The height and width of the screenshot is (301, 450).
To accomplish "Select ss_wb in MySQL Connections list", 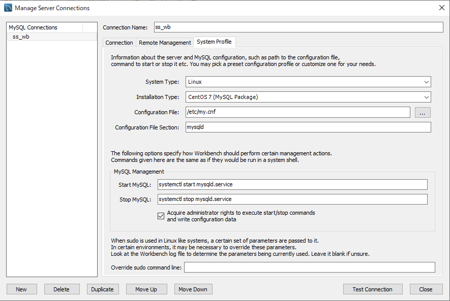I will pyautogui.click(x=52, y=37).
